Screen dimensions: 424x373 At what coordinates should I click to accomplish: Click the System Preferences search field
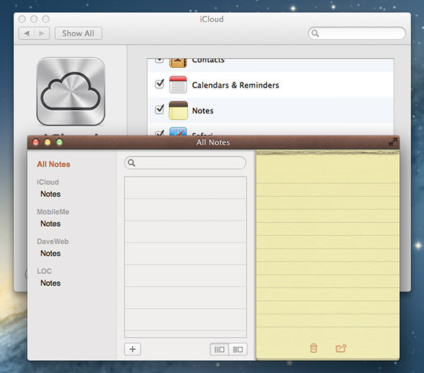click(x=357, y=33)
